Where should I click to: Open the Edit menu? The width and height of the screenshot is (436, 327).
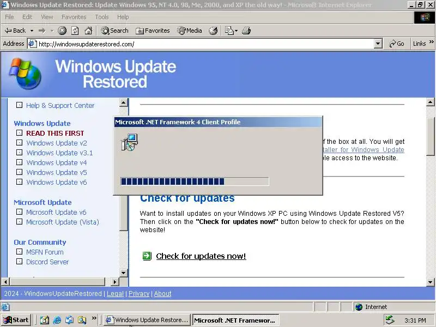pos(27,17)
